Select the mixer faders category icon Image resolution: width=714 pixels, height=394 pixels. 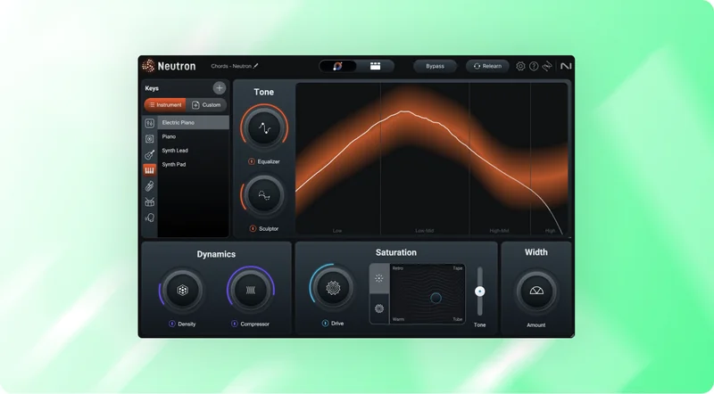coord(149,123)
